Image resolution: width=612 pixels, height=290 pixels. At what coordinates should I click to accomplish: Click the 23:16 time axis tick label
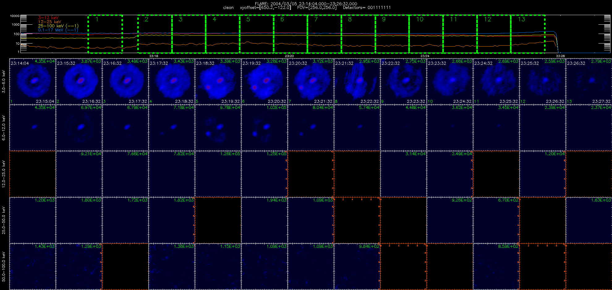[154, 56]
